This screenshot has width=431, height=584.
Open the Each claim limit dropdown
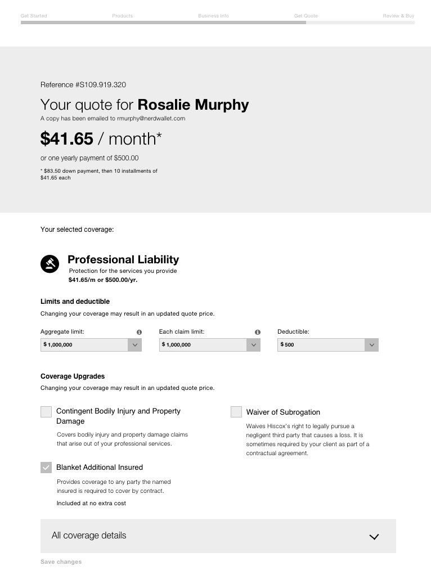pos(209,345)
